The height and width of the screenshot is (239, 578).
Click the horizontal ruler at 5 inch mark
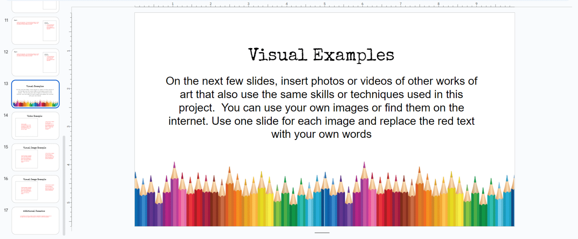[324, 5]
